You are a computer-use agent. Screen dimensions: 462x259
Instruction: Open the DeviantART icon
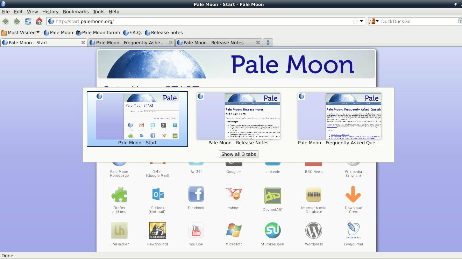coord(272,194)
